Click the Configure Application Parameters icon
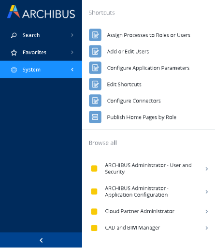This screenshot has height=248, width=215. 95,68
